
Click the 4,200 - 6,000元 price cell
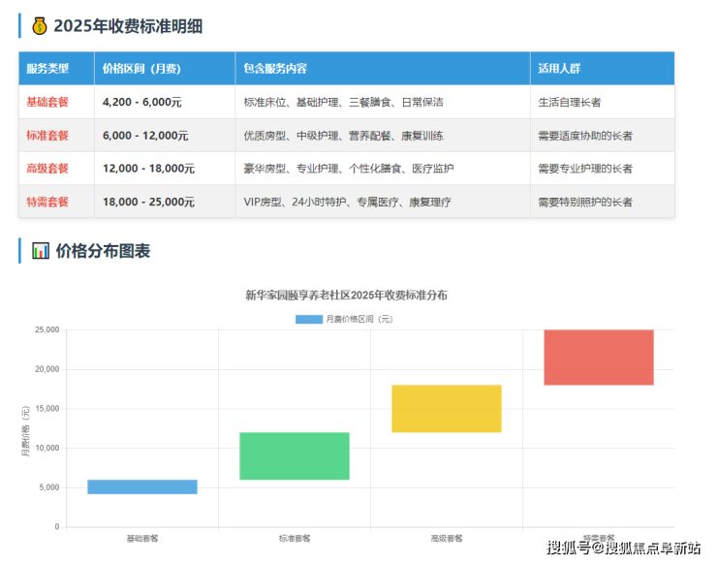point(141,102)
